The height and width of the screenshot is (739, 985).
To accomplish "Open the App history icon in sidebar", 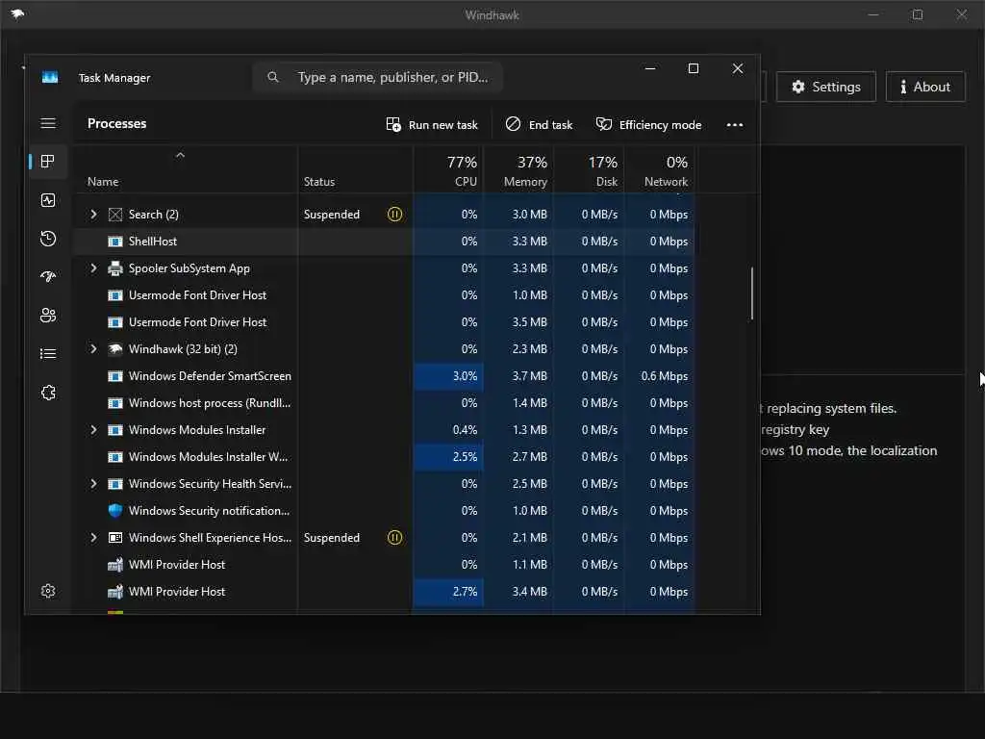I will pyautogui.click(x=48, y=239).
